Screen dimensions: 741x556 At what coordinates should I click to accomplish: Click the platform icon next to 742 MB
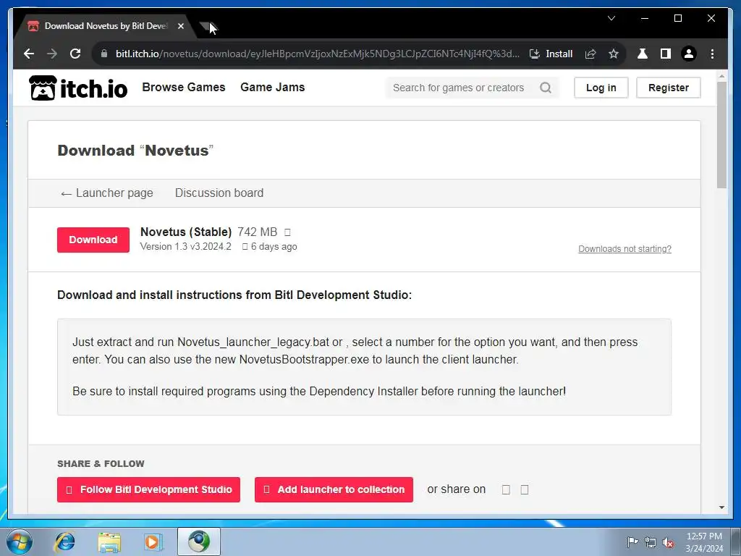[287, 232]
